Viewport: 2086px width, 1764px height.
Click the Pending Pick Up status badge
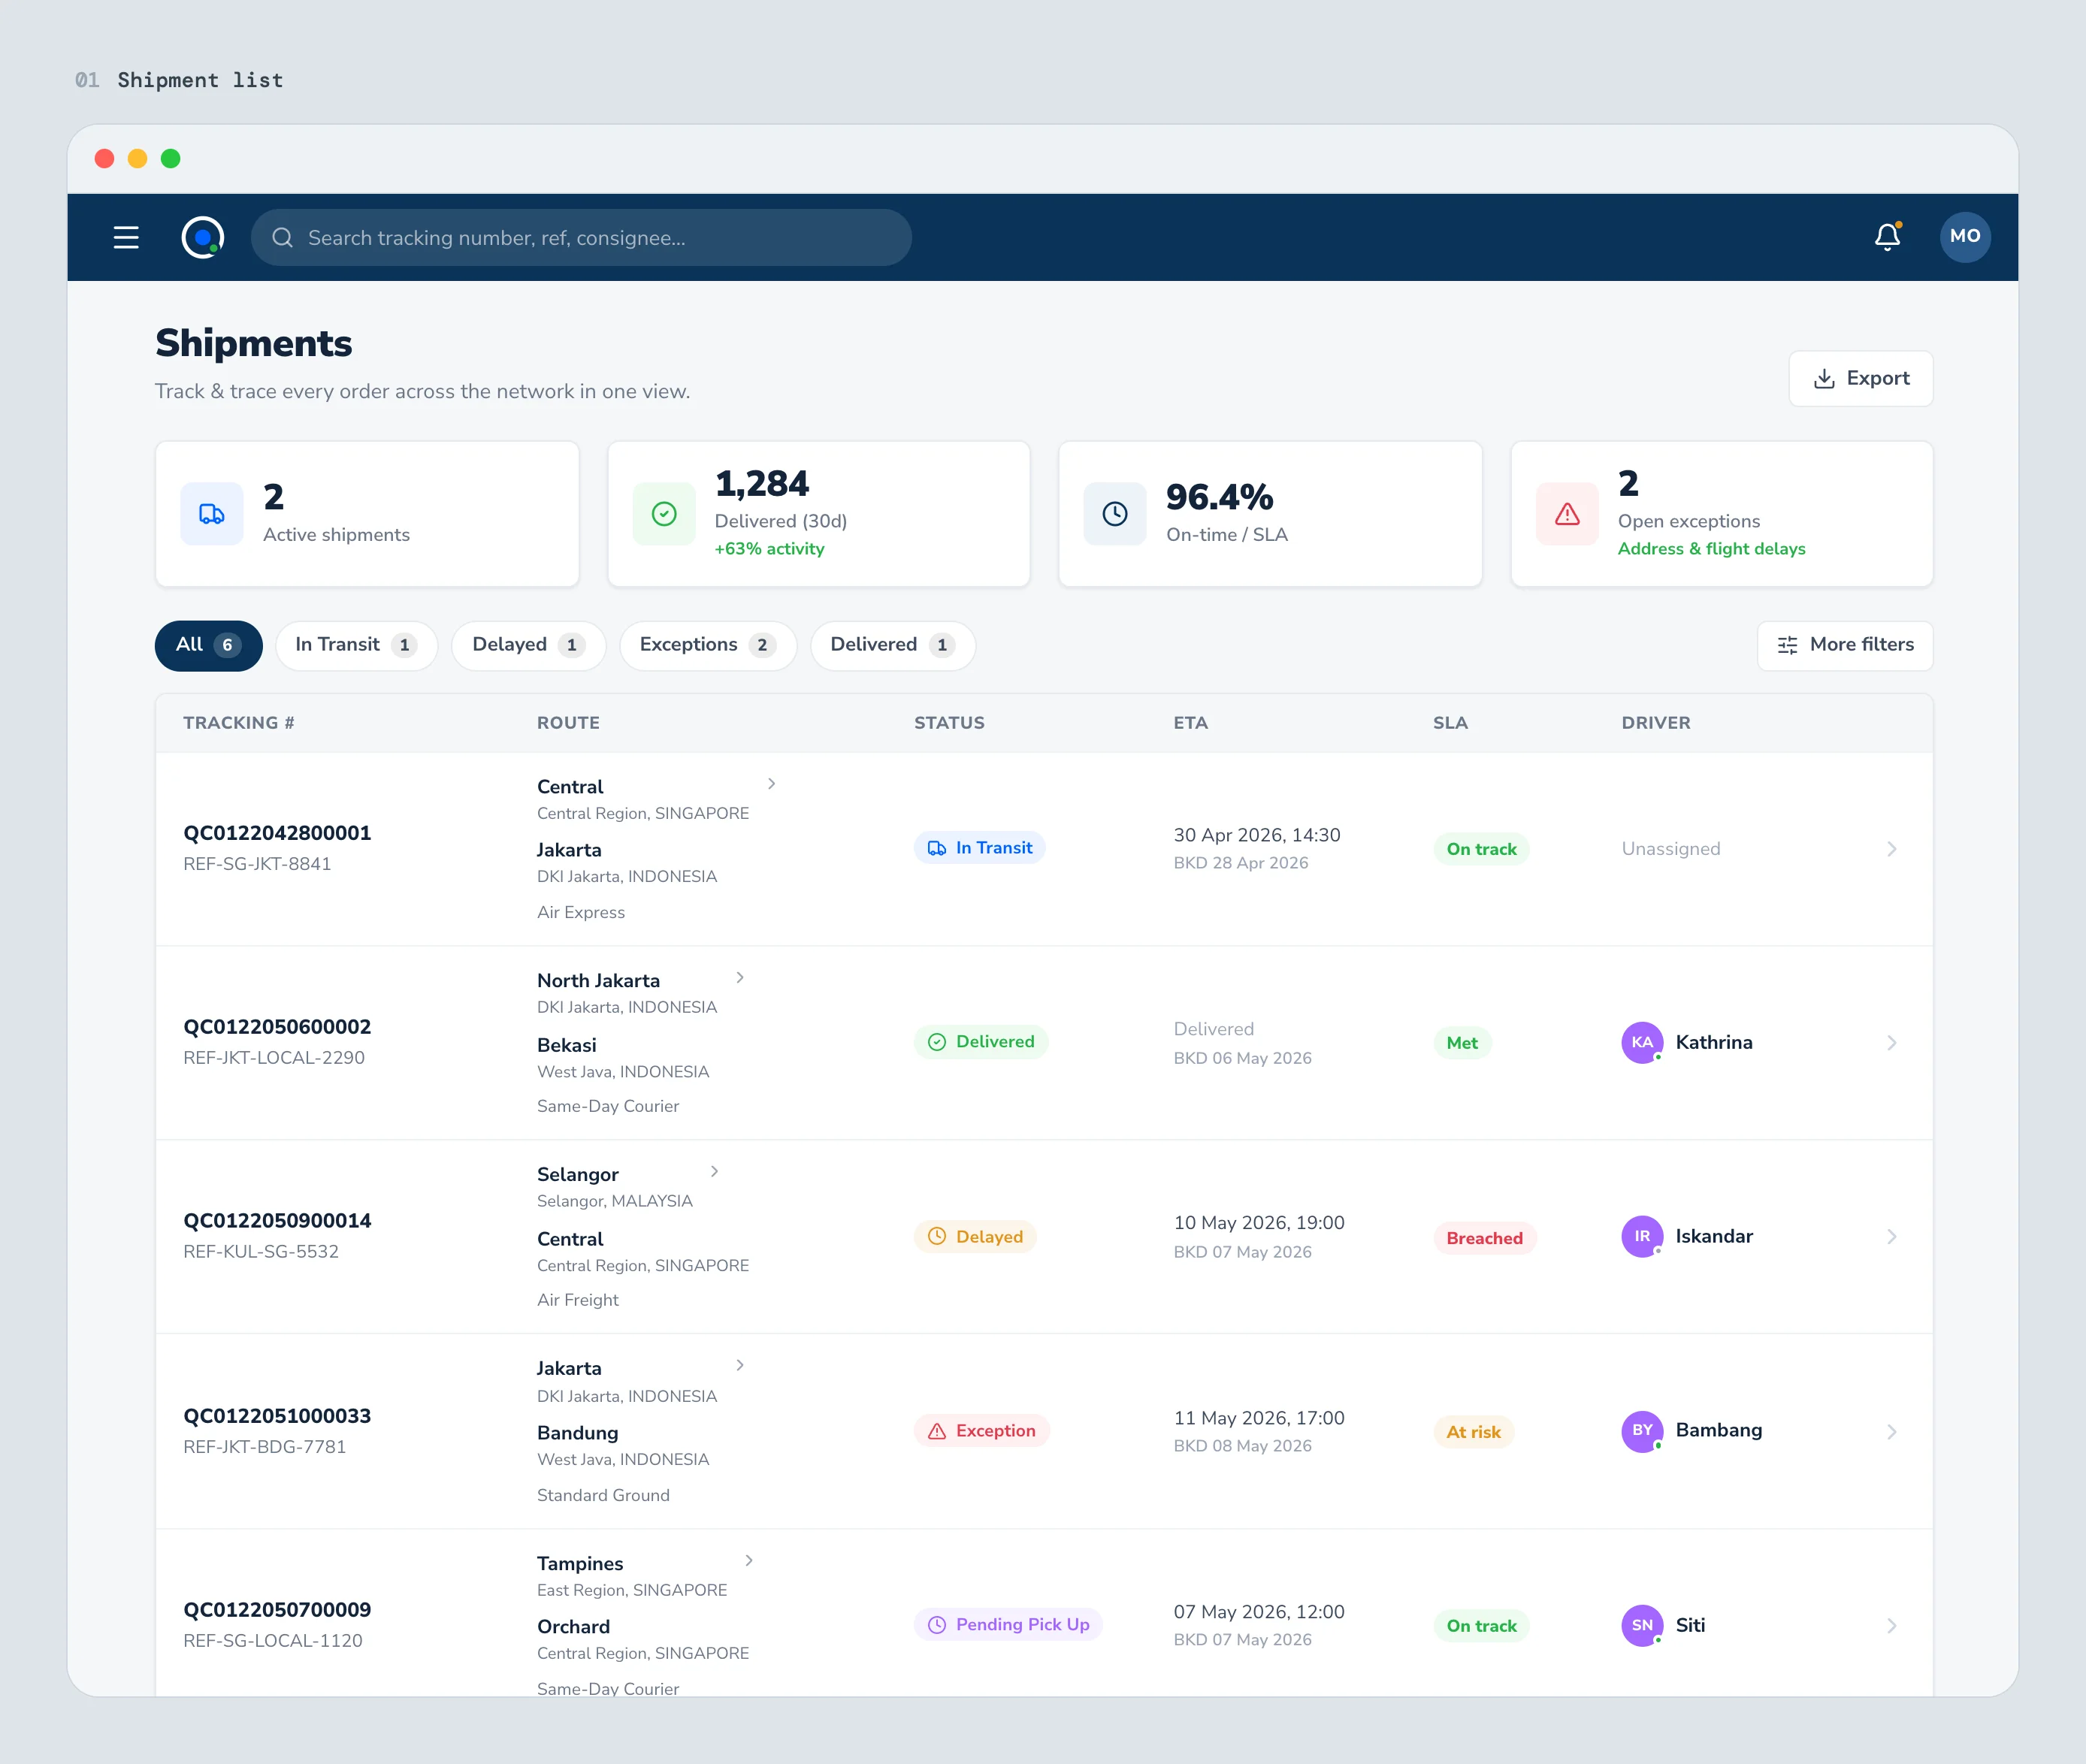(x=1008, y=1625)
